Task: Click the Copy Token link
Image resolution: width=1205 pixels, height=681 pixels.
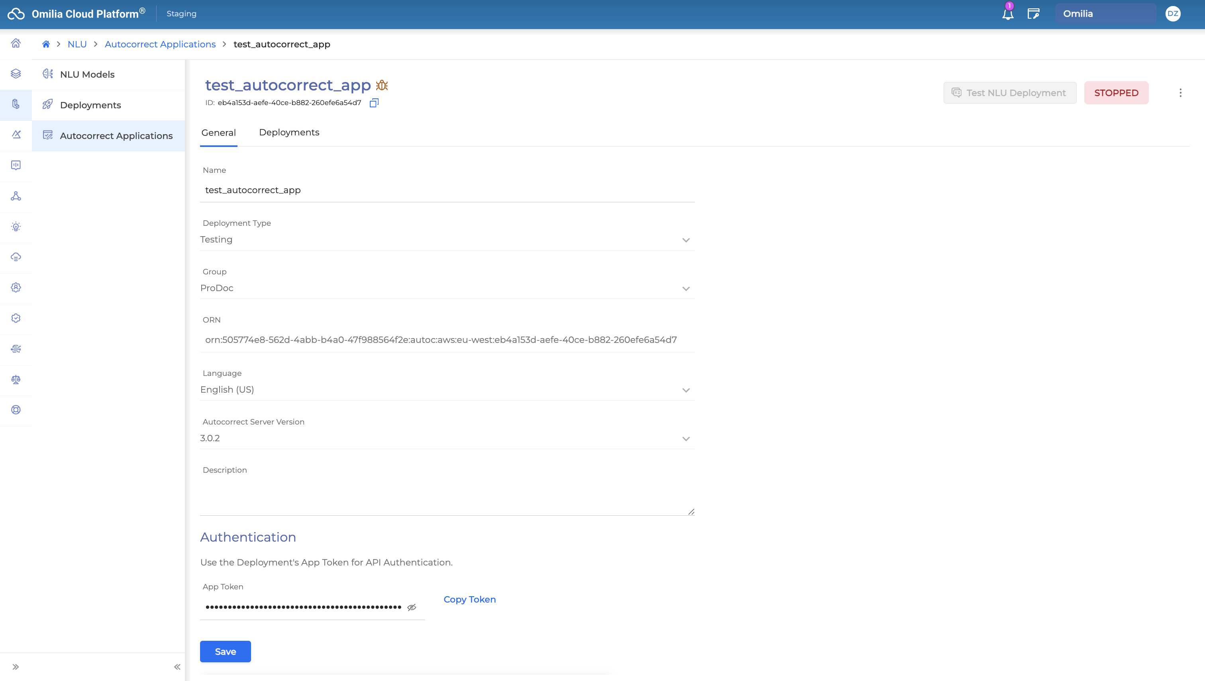Action: click(469, 599)
